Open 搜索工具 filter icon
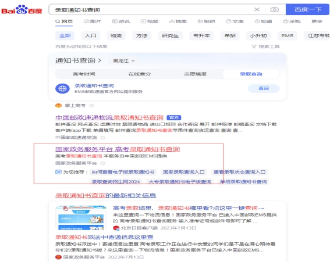The width and height of the screenshot is (330, 262). click(x=254, y=46)
